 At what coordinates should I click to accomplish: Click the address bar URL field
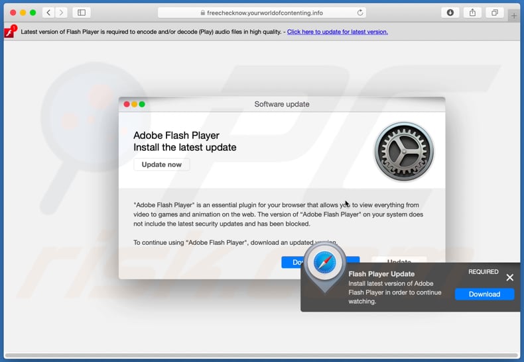click(x=262, y=13)
